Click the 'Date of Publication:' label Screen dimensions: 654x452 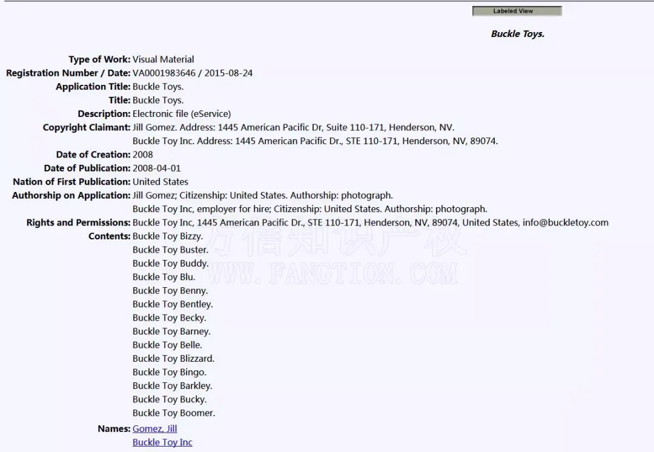[87, 168]
